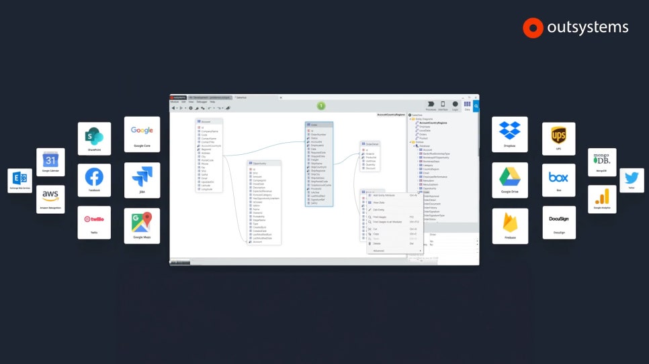Click the Order entity header in diagram

[x=319, y=125]
